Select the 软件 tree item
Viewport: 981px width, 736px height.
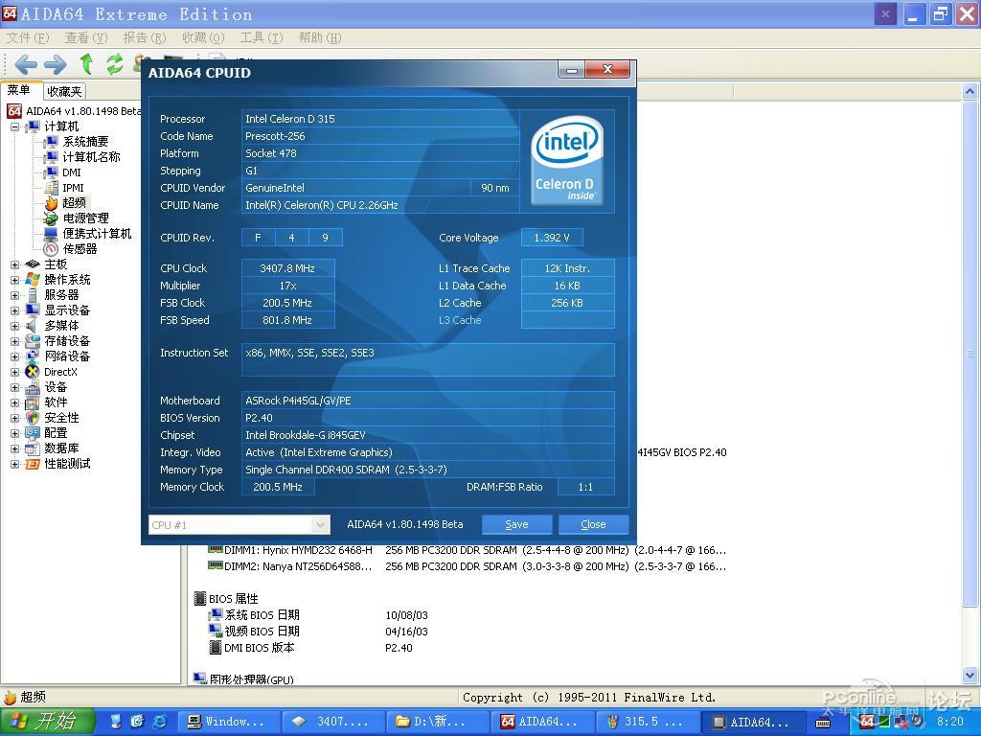[x=55, y=402]
